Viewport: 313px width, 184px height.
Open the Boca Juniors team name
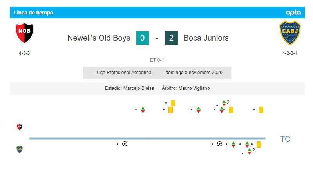206,38
